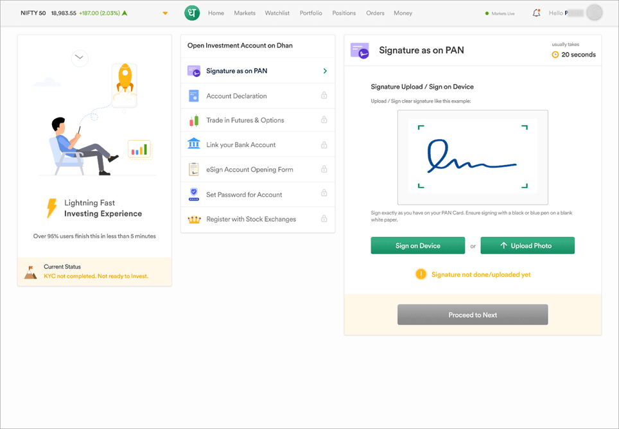
Task: Click the Set Password shield icon
Action: (x=193, y=194)
